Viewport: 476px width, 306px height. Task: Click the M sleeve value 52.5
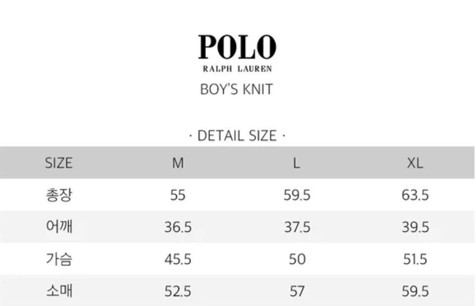click(178, 291)
